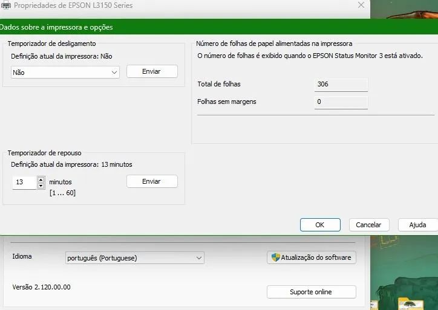Viewport: 438px width, 310px height.
Task: Click the Total de folhas value 306
Action: (x=341, y=85)
